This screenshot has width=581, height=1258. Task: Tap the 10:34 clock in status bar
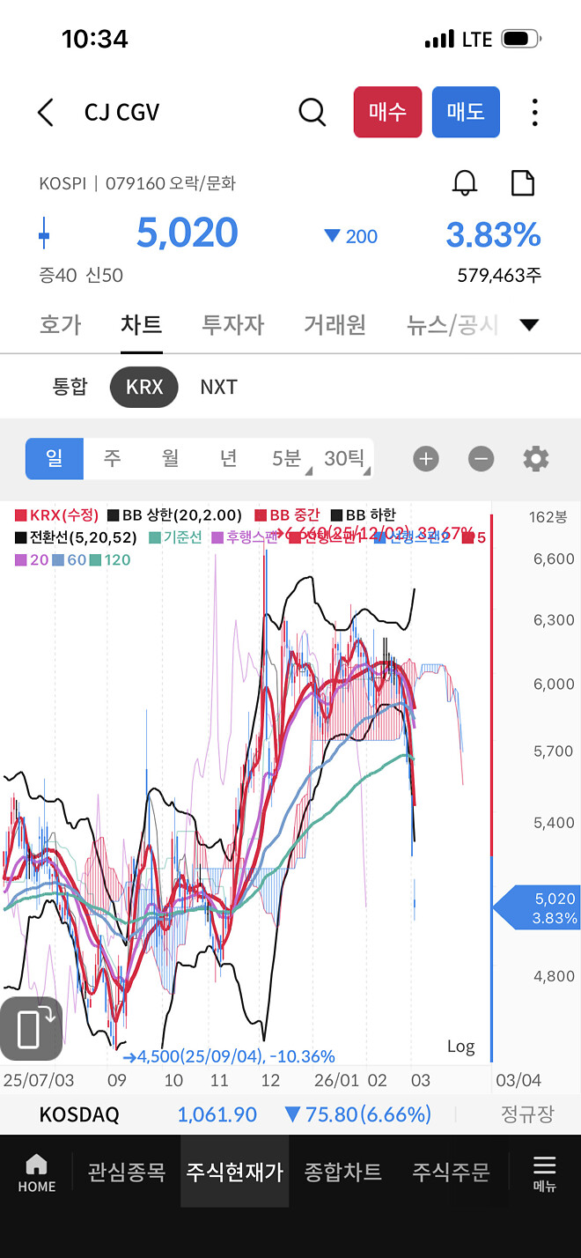pos(95,39)
